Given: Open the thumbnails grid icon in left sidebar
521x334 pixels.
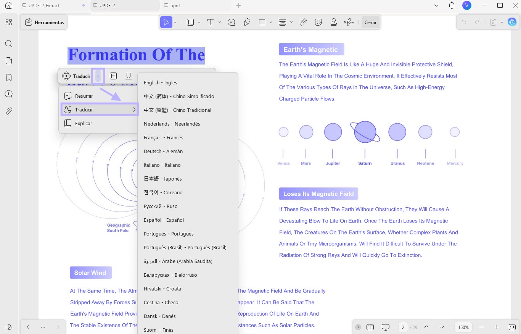Looking at the screenshot, I should click(x=9, y=22).
